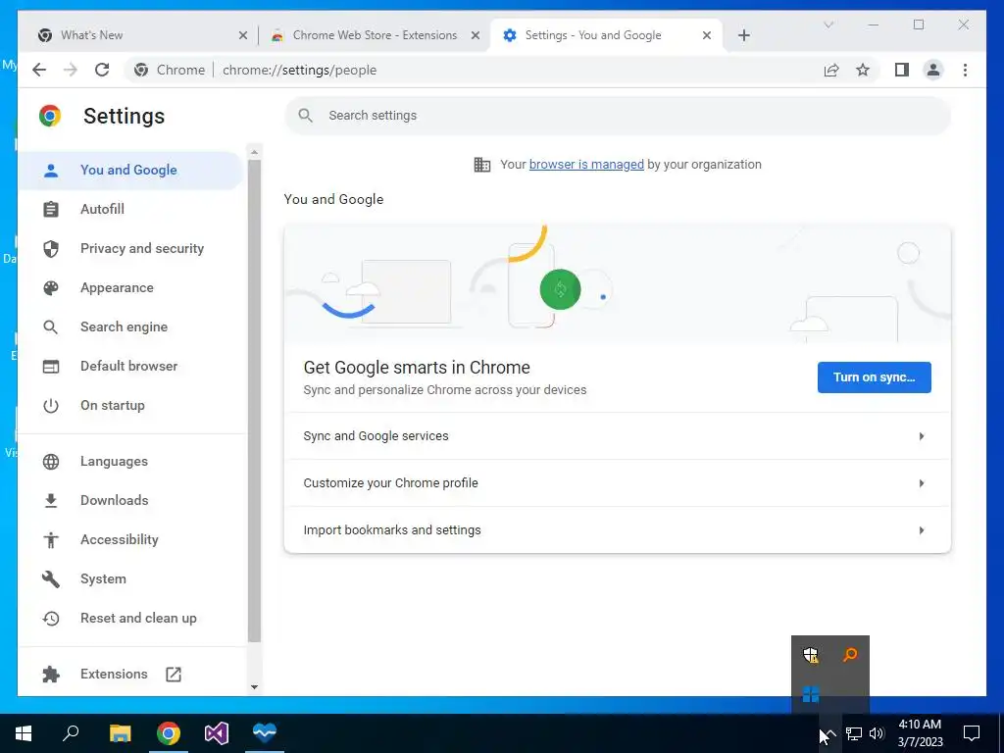The width and height of the screenshot is (1004, 753).
Task: Click the Privacy shield icon
Action: click(51, 248)
